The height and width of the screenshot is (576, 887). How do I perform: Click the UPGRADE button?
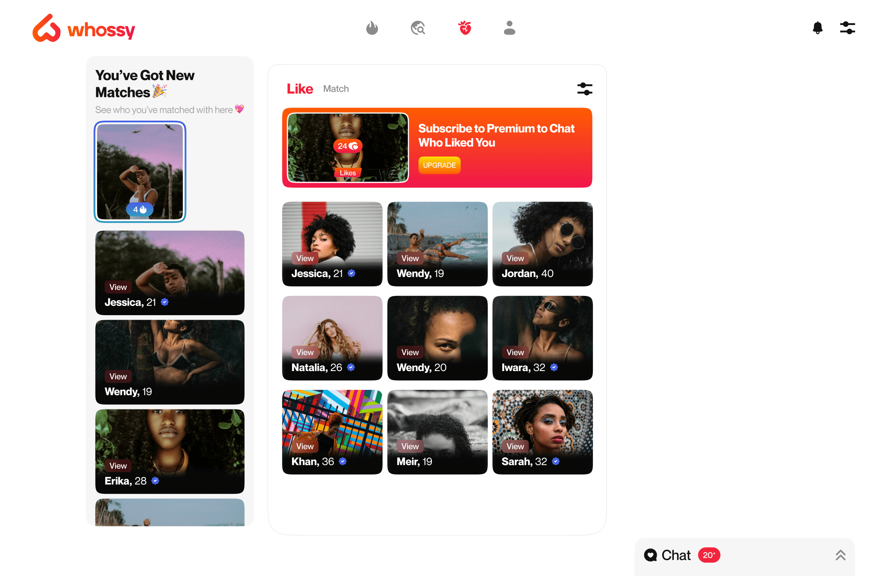[439, 165]
